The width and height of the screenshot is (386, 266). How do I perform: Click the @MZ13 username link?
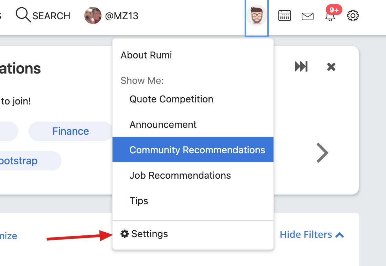tap(121, 16)
